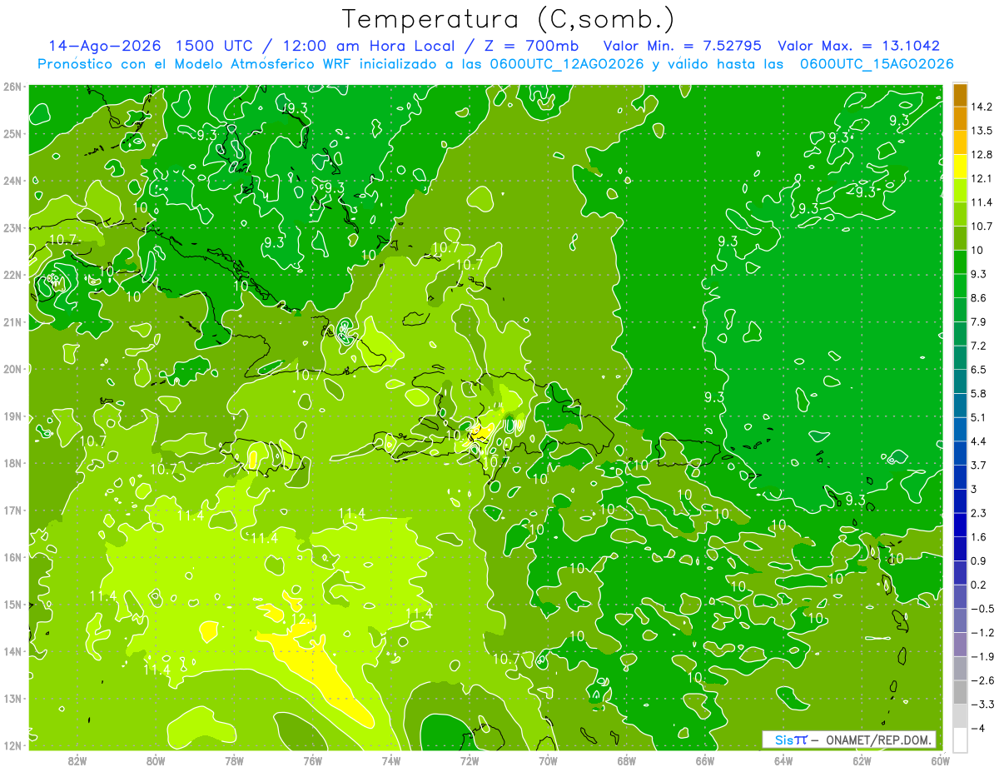The height and width of the screenshot is (772, 999).
Task: Click the "13N" latitude label
Action: (12, 698)
